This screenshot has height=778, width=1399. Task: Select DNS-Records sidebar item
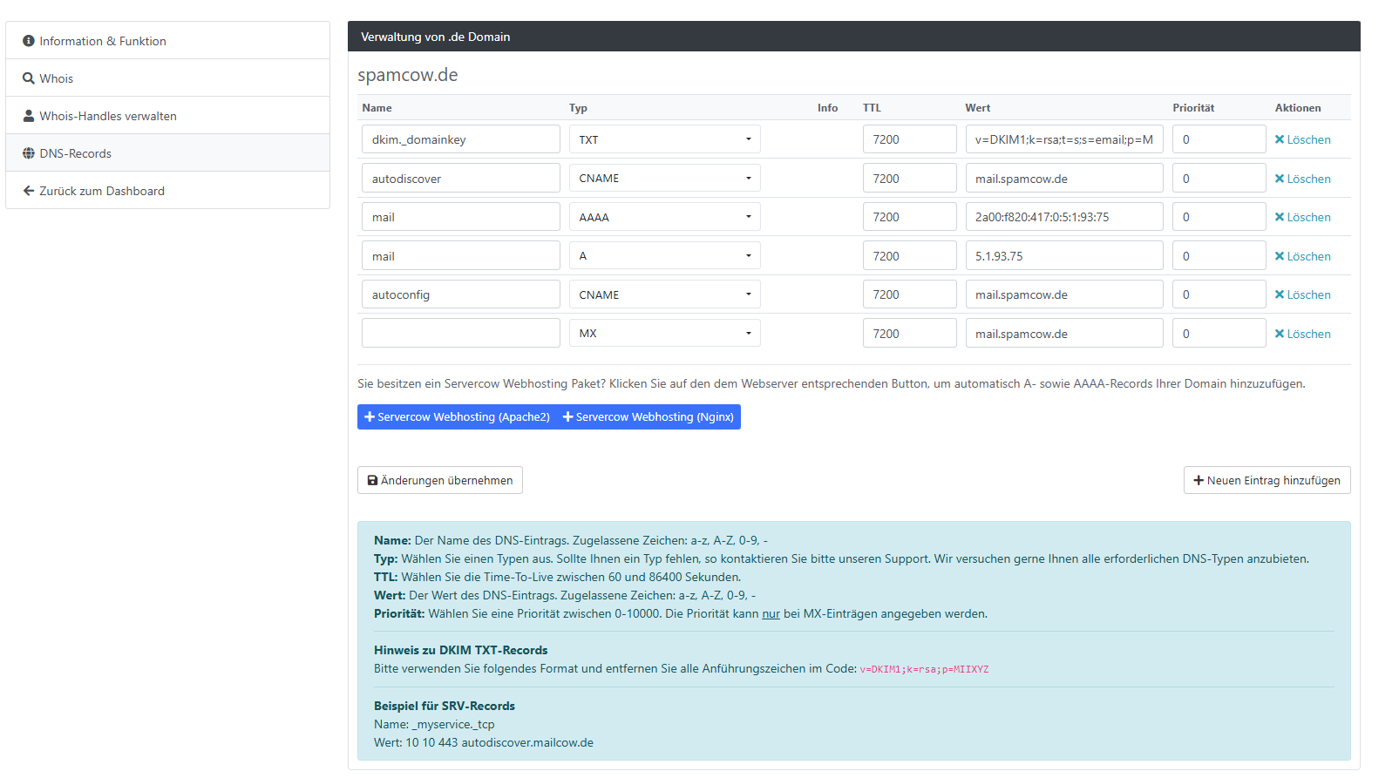pos(167,153)
